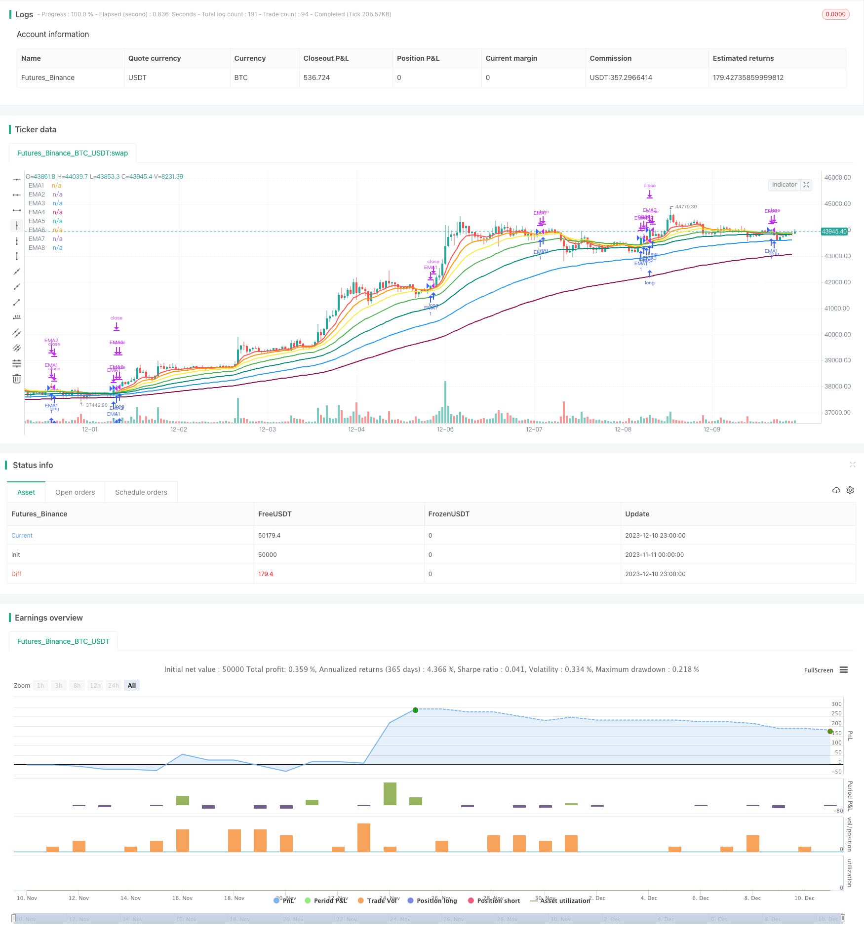This screenshot has height=938, width=864.
Task: Open the earnings chart hamburger menu
Action: pos(844,670)
